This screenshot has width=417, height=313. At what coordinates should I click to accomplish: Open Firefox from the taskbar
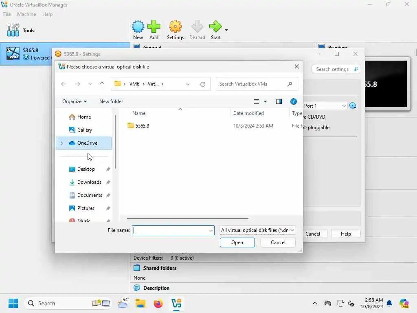coord(158,303)
